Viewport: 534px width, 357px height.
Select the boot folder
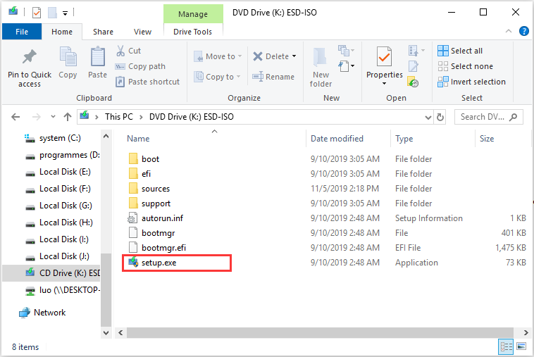(150, 159)
